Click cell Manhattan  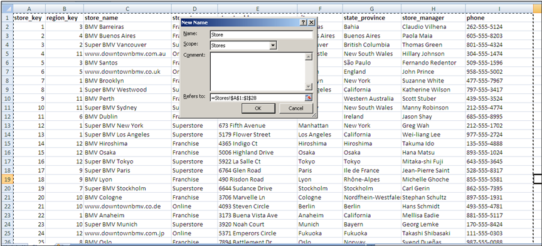(x=320, y=126)
